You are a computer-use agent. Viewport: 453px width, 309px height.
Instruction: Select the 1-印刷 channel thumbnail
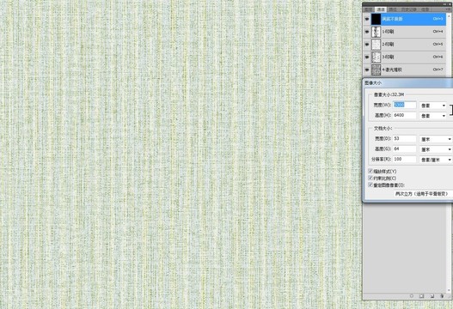tap(376, 32)
